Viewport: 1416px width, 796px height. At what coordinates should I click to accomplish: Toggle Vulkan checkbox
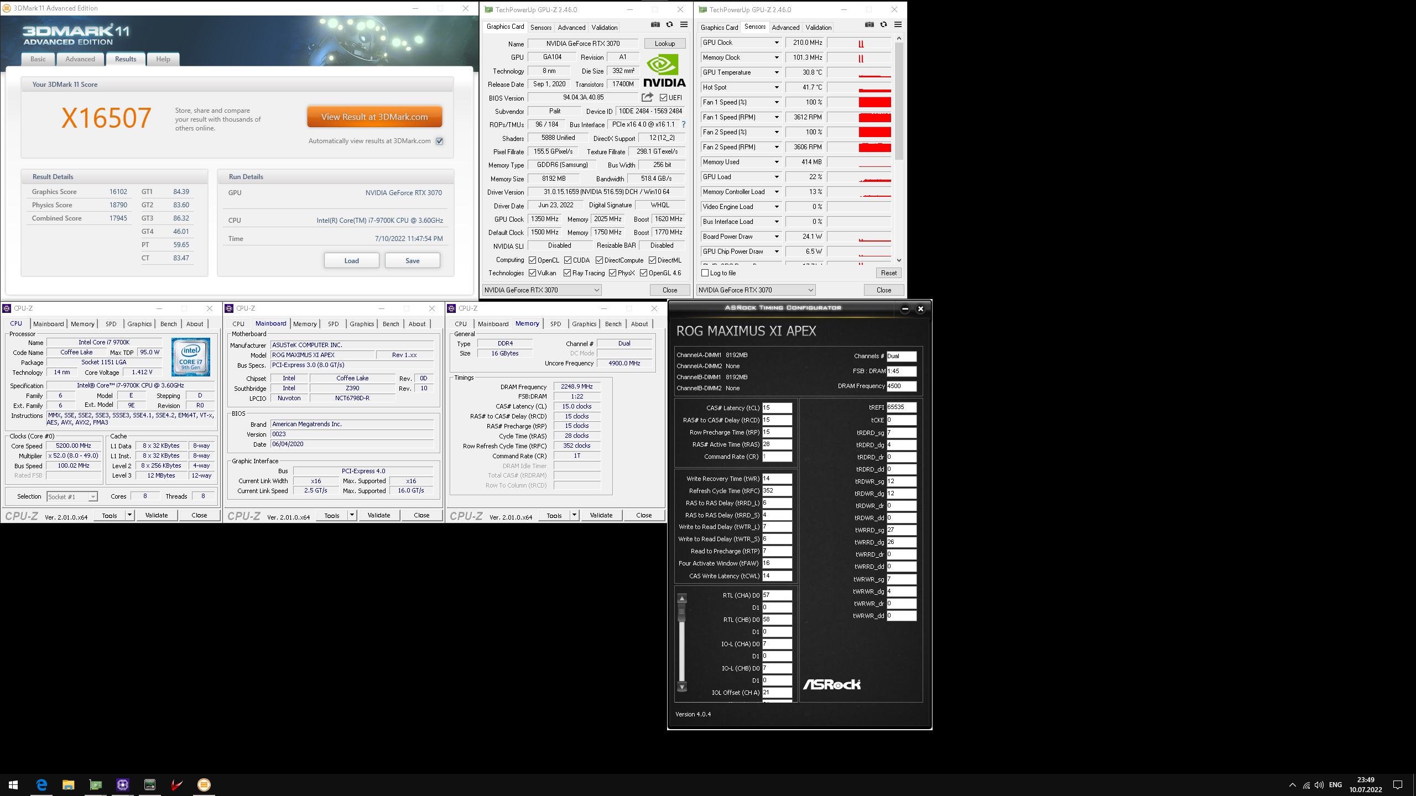[532, 273]
